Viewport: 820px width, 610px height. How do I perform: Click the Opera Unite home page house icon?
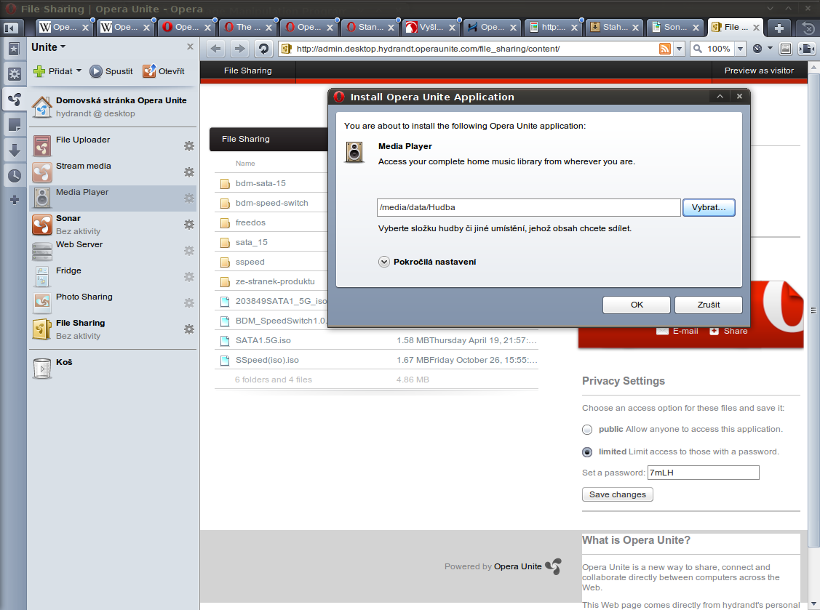(x=42, y=107)
